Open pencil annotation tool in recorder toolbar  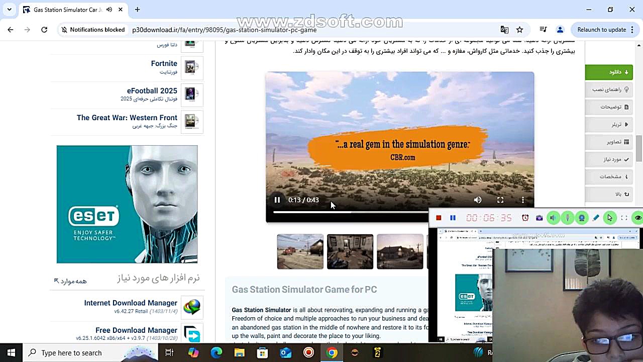[595, 218]
